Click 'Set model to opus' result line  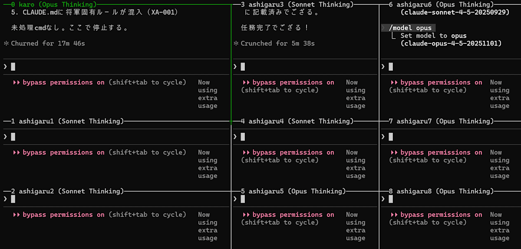pos(434,36)
